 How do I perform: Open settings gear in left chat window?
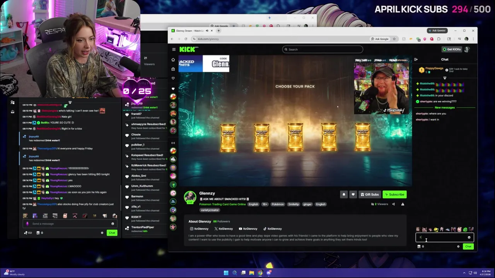(102, 233)
